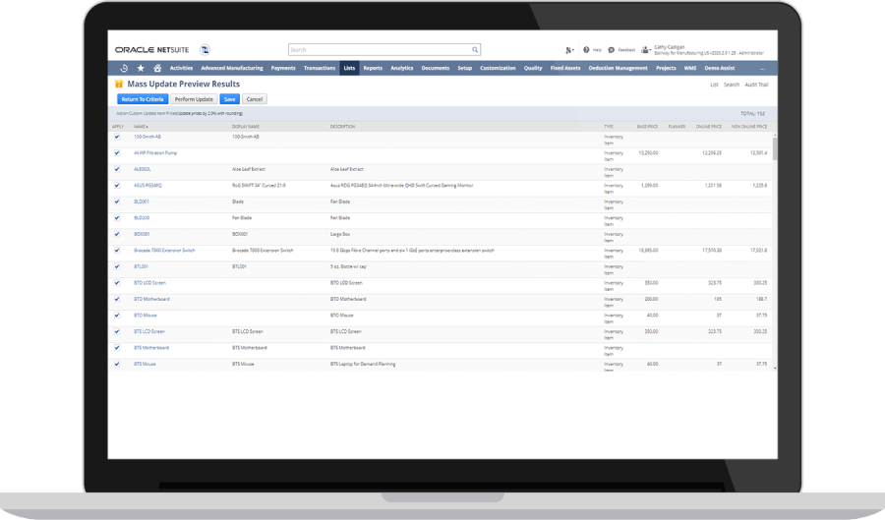885x520 pixels.
Task: Click the Oracle NetSuite logo
Action: click(151, 49)
